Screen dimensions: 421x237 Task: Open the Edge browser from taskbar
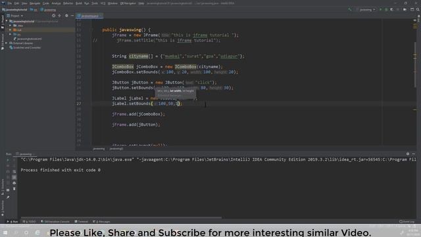point(37,232)
